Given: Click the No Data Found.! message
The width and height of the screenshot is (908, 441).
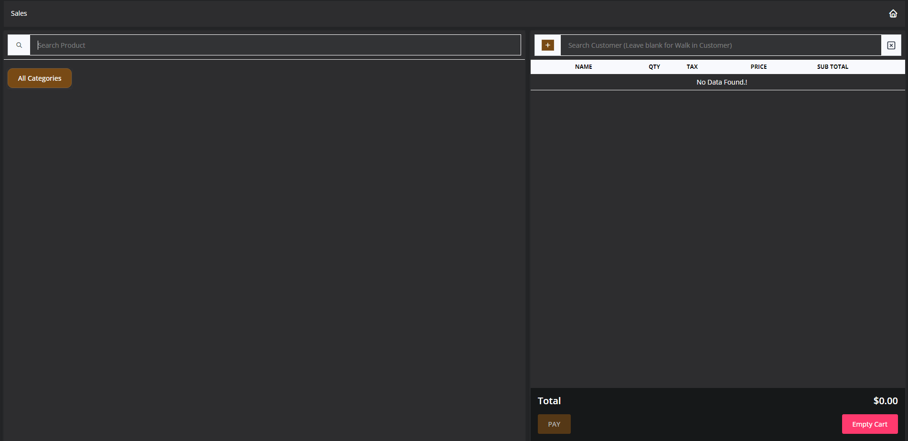Looking at the screenshot, I should click(722, 82).
